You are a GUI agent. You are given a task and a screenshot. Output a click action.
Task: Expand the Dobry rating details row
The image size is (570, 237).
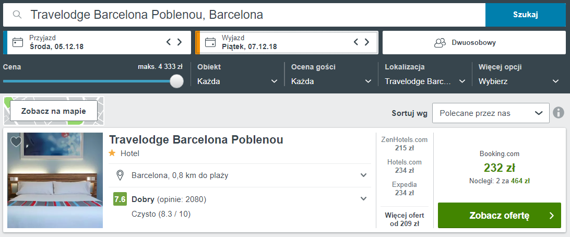pyautogui.click(x=364, y=198)
